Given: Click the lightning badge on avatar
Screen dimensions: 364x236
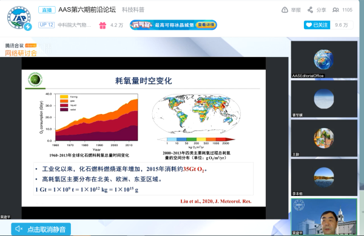Looking at the screenshot, I should click(x=28, y=27).
